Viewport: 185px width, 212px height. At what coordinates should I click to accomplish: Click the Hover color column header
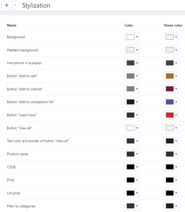point(173,25)
